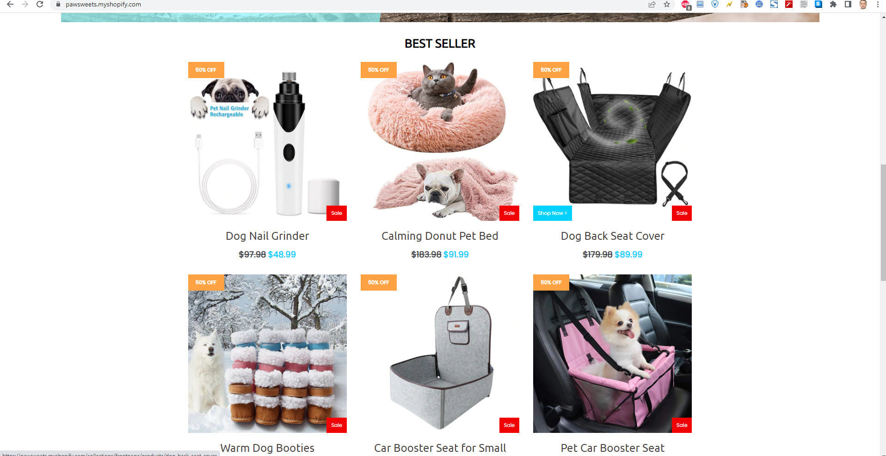This screenshot has height=456, width=886.
Task: Click the red magic wand extension icon
Action: point(789,4)
